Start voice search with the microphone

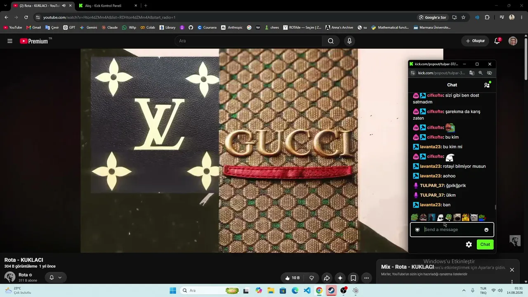click(x=349, y=41)
